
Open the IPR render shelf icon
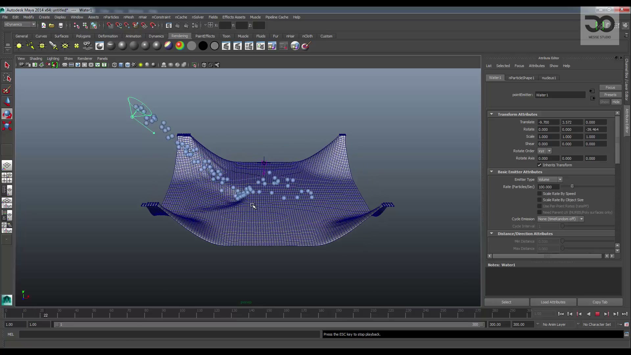click(x=238, y=46)
